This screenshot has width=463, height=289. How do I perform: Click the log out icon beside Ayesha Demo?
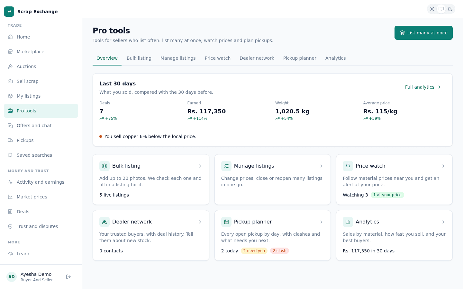(68, 277)
